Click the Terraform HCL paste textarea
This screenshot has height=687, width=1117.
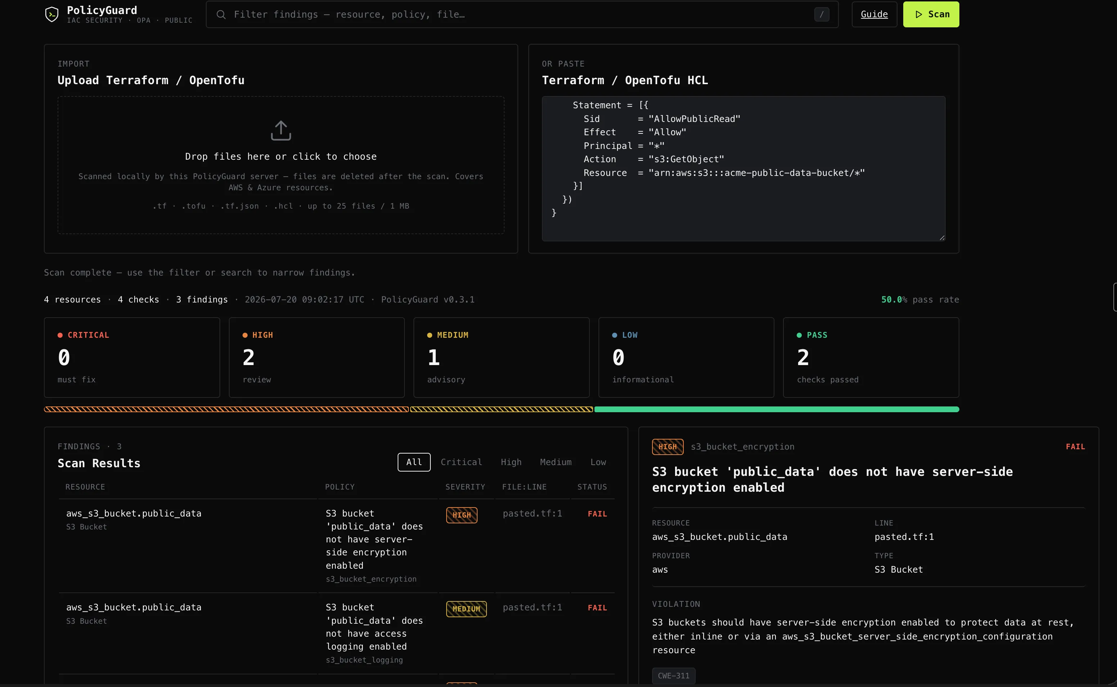[743, 169]
